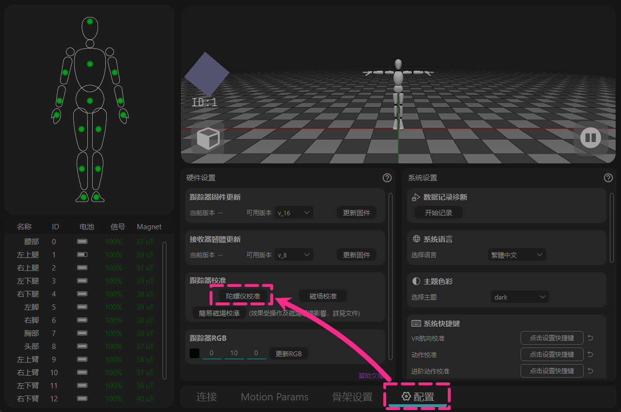
Task: Pause the 3D preview playback
Action: tap(590, 138)
